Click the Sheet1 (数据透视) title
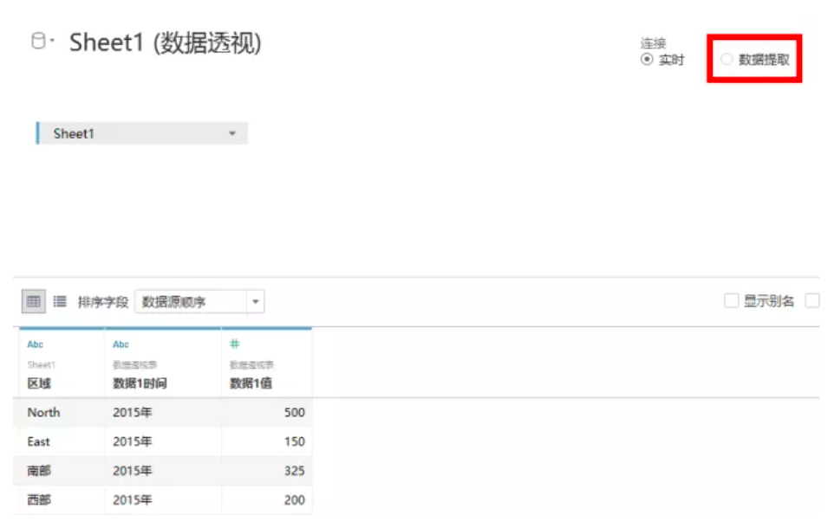834x528 pixels. 166,42
